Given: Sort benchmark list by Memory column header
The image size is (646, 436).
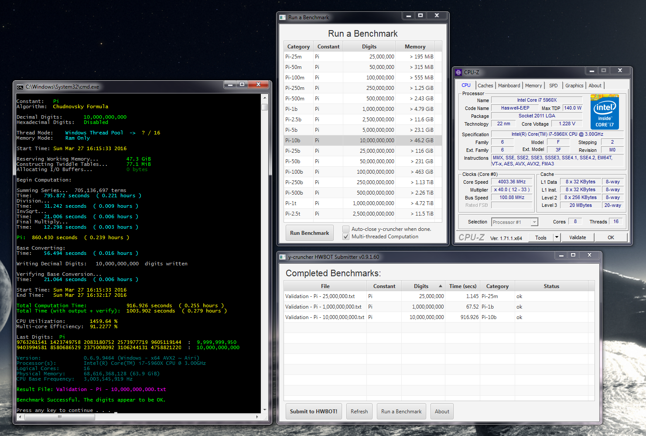Looking at the screenshot, I should click(x=415, y=47).
